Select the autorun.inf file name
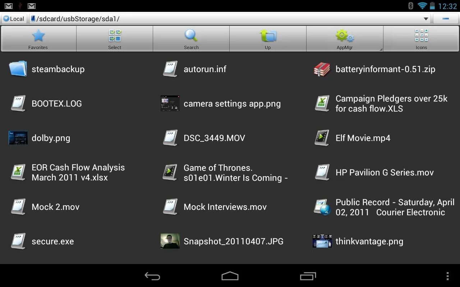The image size is (460, 287). point(205,69)
